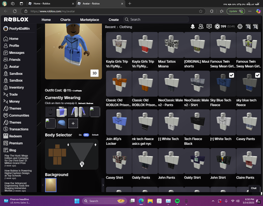The image size is (263, 206).
Task: Select the Tech Fleece Black item thumbnail
Action: (x=197, y=122)
